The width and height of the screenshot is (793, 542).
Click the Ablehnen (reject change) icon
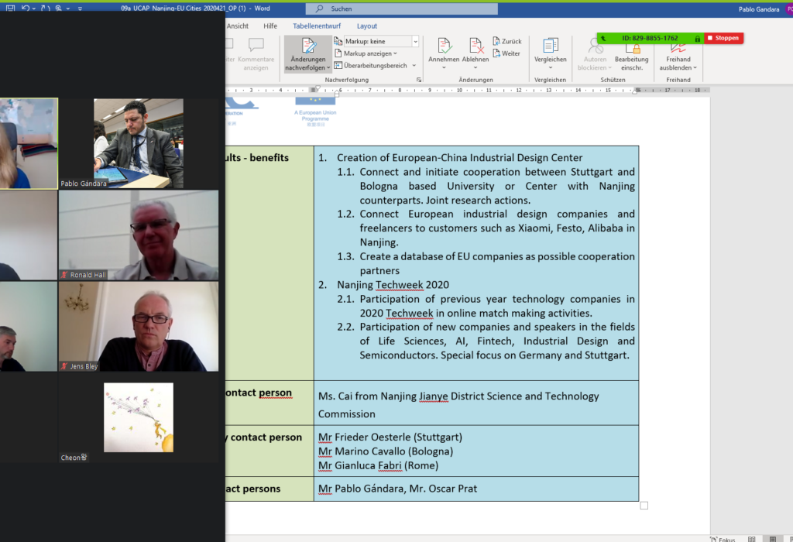(x=475, y=46)
